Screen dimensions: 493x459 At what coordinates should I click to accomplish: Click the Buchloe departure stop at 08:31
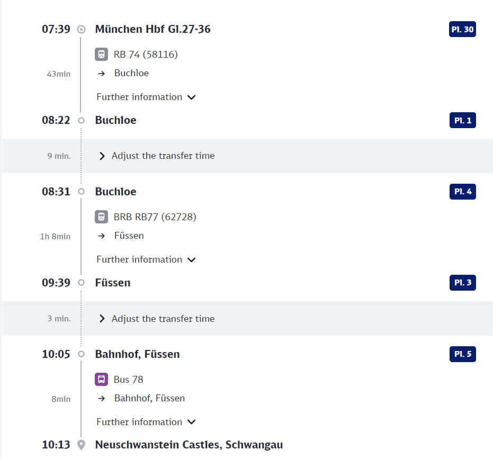tap(115, 192)
